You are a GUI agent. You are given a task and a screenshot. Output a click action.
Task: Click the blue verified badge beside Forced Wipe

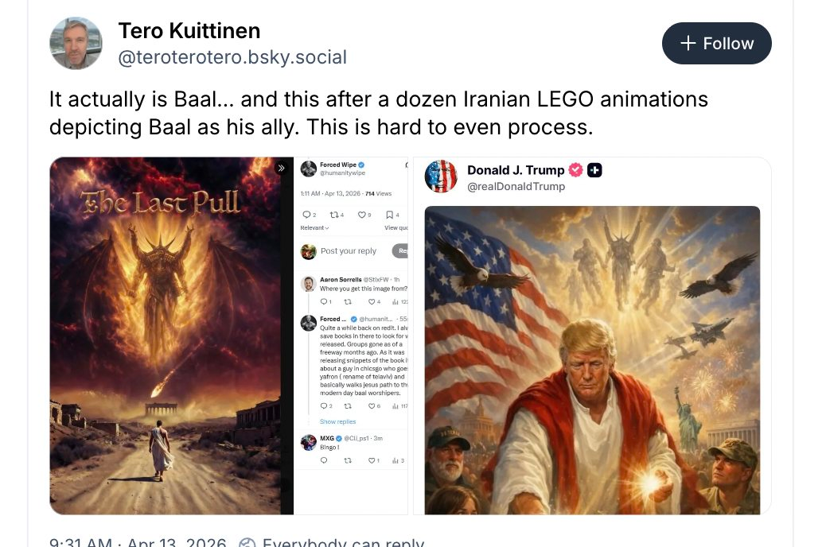tap(361, 165)
